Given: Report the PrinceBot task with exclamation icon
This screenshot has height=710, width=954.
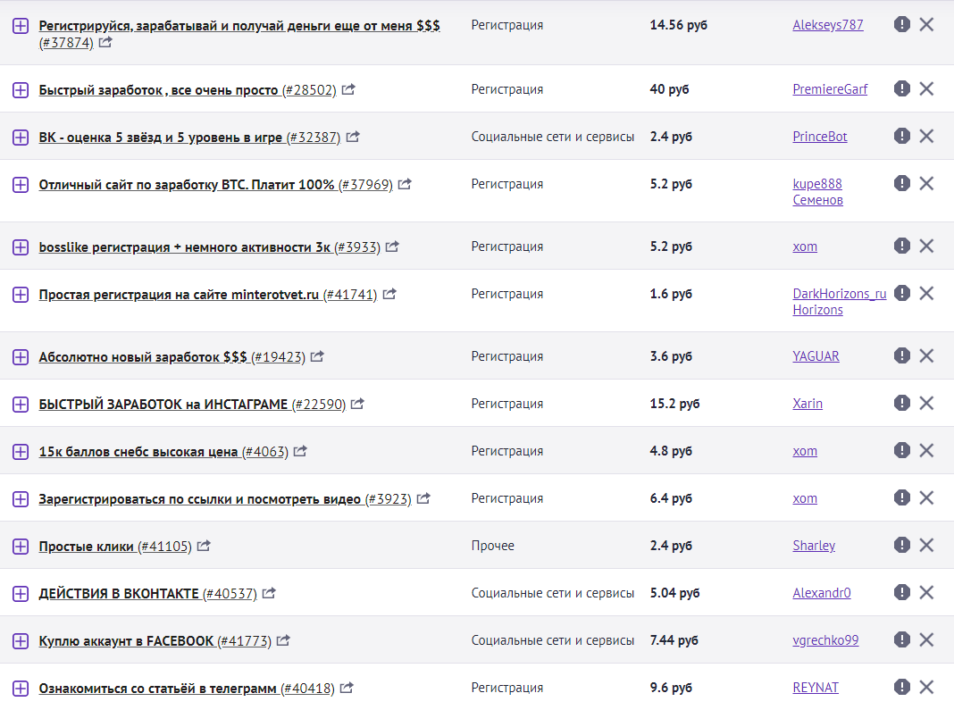Looking at the screenshot, I should [901, 136].
